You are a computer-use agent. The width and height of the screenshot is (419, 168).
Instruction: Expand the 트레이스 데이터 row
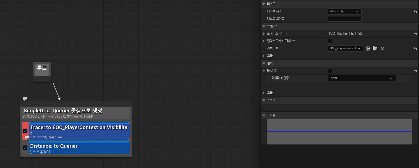click(264, 34)
